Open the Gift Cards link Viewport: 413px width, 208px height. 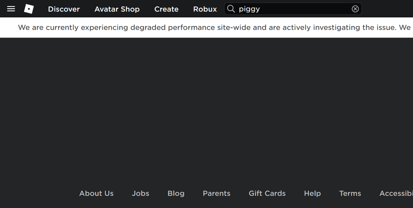[267, 193]
